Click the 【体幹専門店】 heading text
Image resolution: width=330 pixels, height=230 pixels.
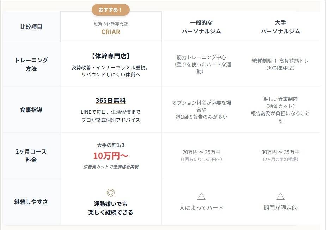pos(111,56)
